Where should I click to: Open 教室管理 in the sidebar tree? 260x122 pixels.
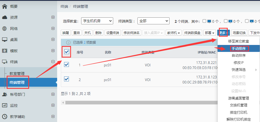point(17,74)
